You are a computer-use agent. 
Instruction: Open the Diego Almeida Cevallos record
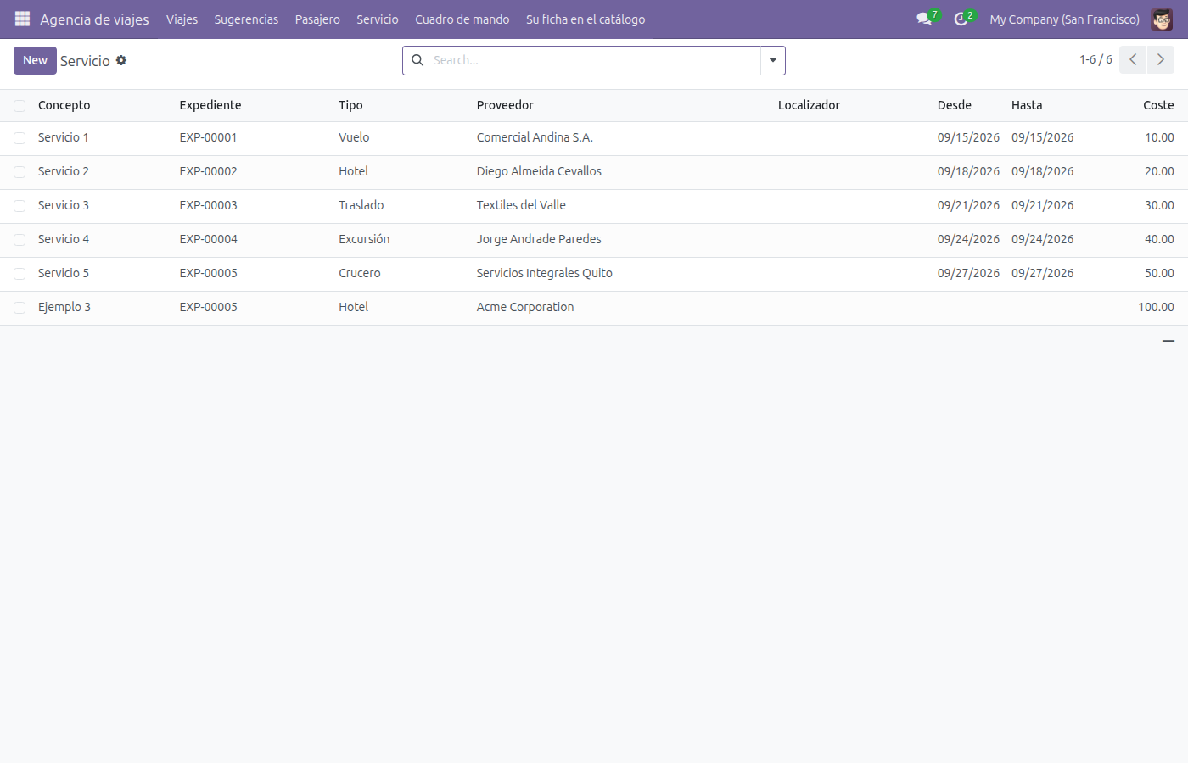click(x=539, y=171)
